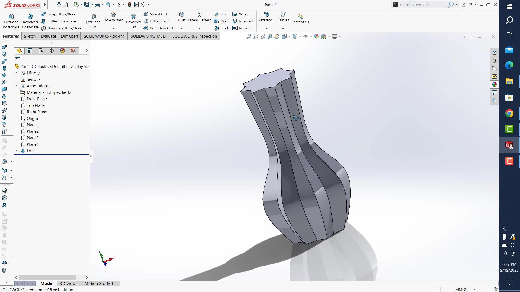Click the Extruded Boss/Base tool

point(11,21)
